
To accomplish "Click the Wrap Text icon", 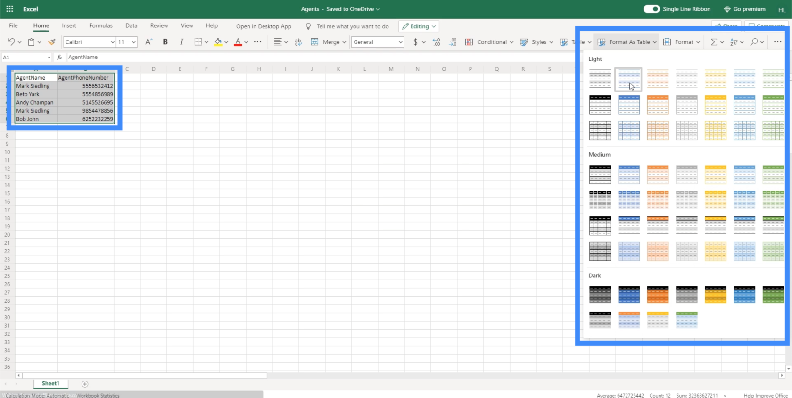I will click(x=298, y=42).
